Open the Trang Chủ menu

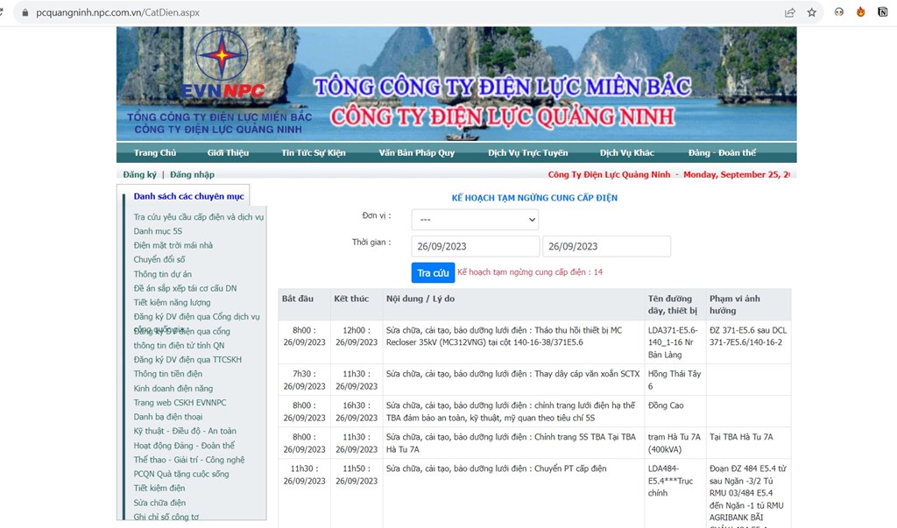[x=155, y=153]
